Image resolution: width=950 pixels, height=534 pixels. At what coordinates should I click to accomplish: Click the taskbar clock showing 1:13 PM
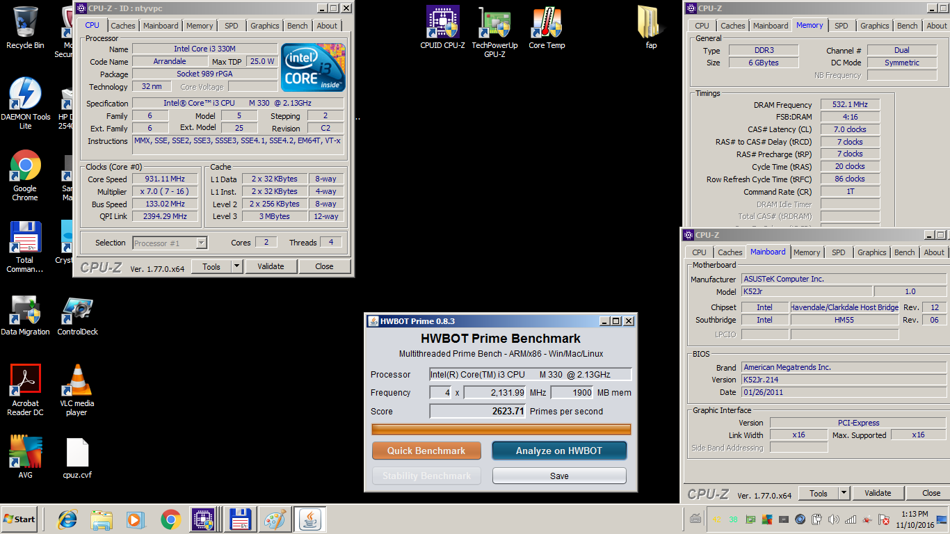921,519
